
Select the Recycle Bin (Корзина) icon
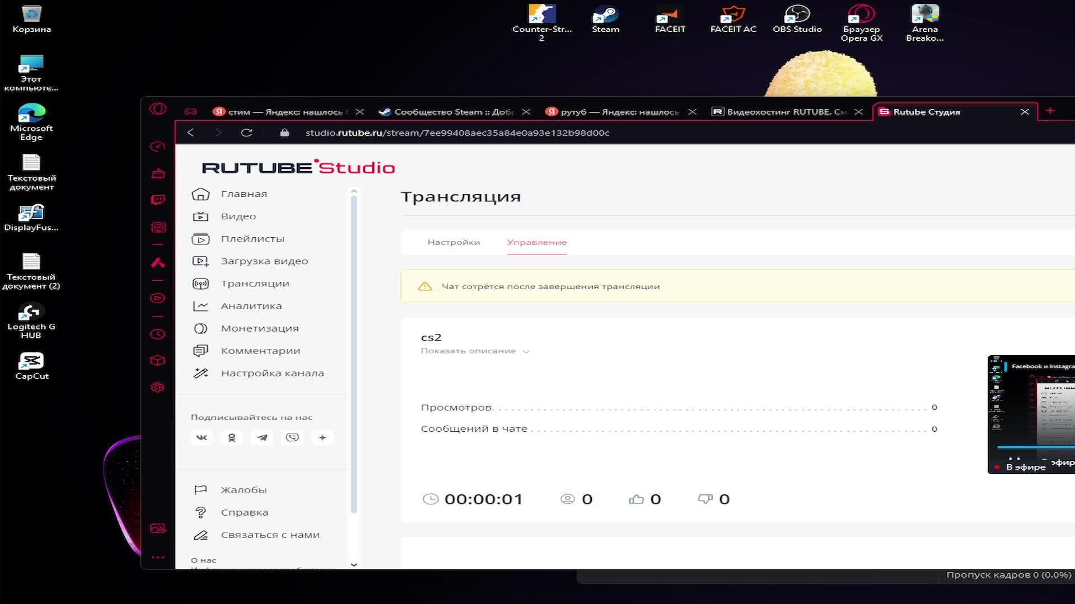coord(32,18)
